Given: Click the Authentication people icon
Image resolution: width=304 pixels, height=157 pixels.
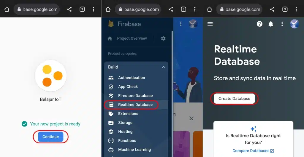Looking at the screenshot, I should (111, 78).
